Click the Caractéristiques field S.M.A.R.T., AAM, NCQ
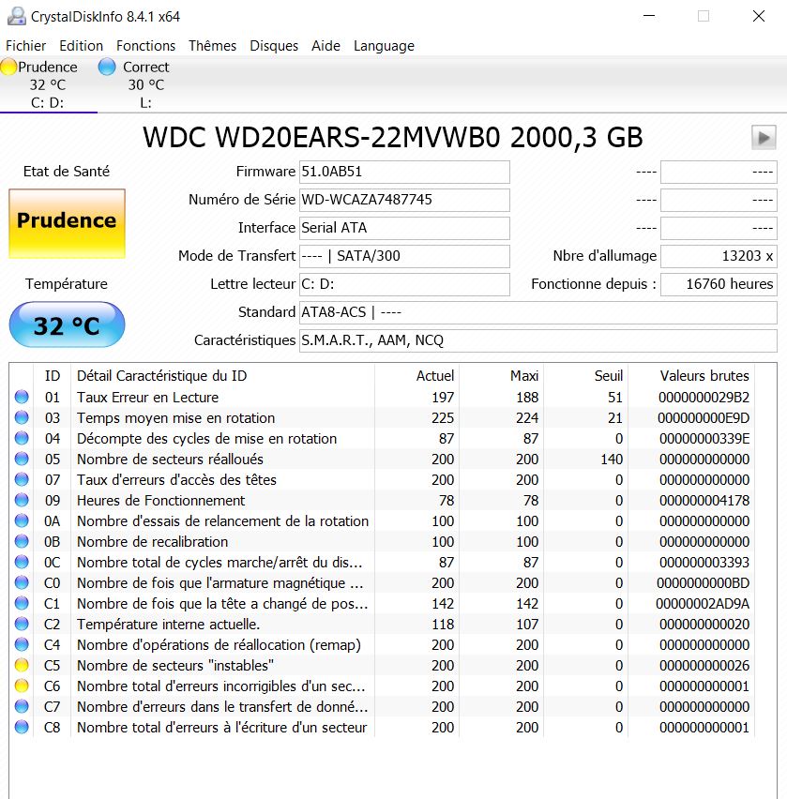The width and height of the screenshot is (787, 799). [537, 340]
